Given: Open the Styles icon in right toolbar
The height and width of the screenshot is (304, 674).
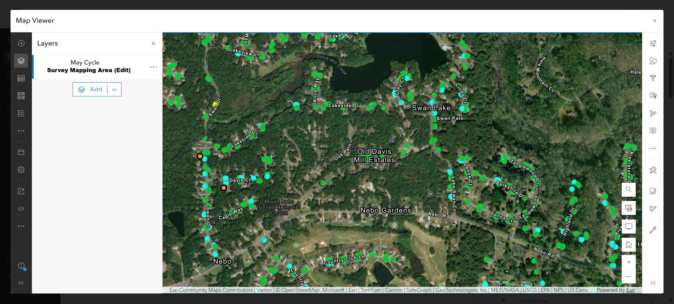Looking at the screenshot, I should point(653,61).
